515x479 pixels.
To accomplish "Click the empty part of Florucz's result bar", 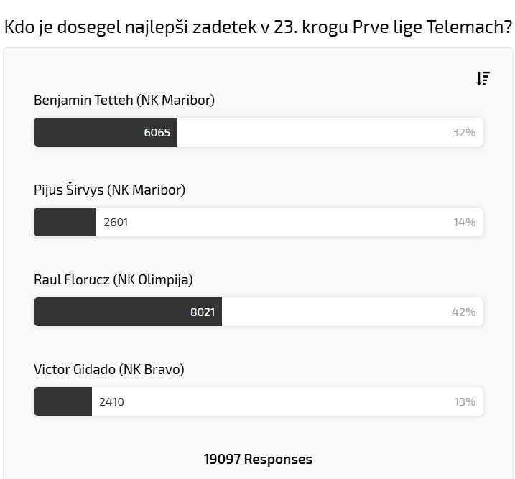I will (335, 312).
